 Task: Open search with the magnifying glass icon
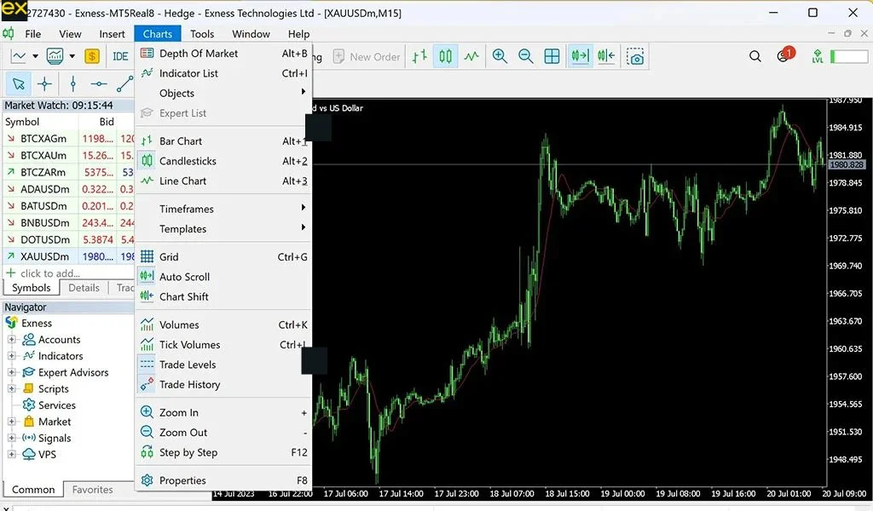pos(755,56)
